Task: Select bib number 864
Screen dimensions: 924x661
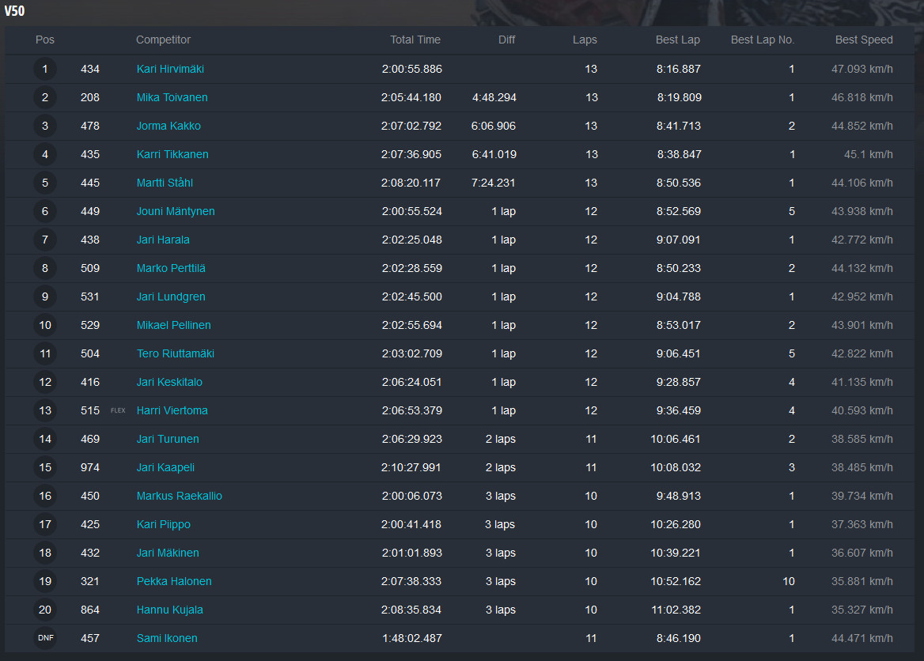Action: point(90,610)
